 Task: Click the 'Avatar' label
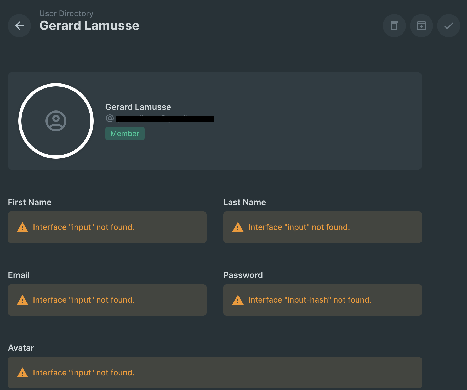coord(21,348)
